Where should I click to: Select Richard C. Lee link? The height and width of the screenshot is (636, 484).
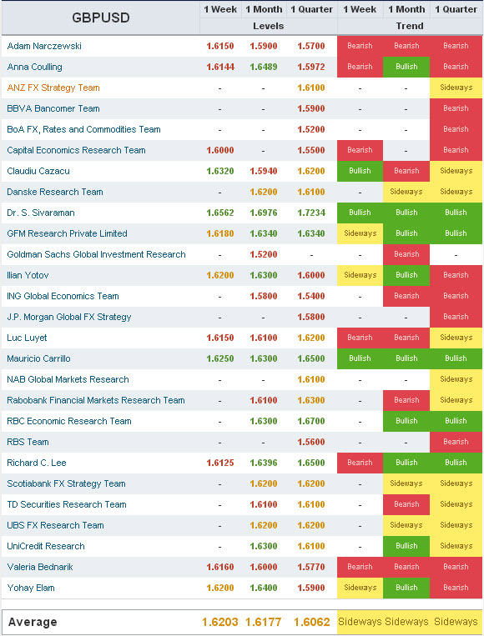pyautogui.click(x=37, y=463)
